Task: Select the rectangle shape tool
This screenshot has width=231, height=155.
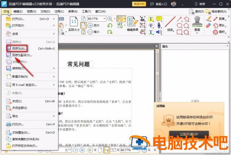Action: 179,32
